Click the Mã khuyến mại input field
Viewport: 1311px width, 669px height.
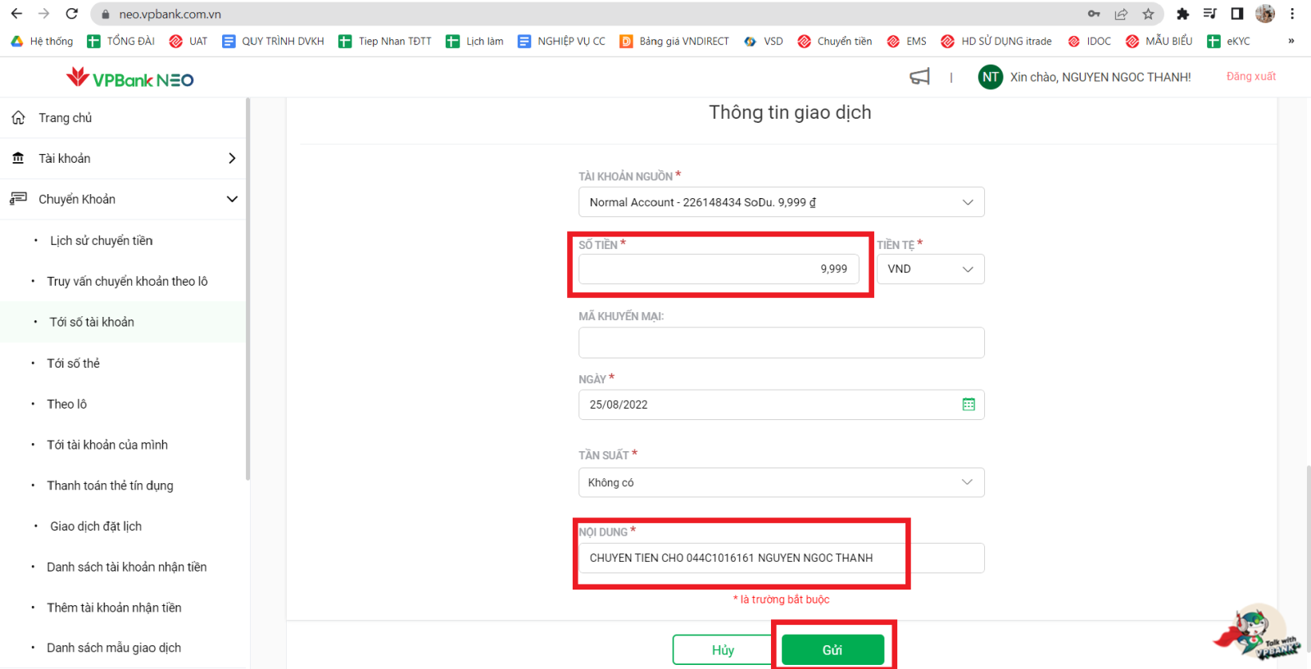tap(781, 342)
